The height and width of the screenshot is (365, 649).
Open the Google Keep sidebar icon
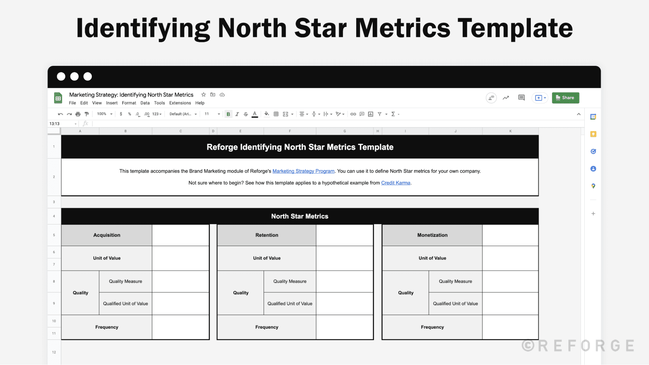pos(593,134)
